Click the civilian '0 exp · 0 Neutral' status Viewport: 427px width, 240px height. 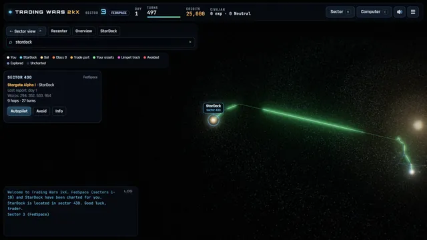[230, 13]
